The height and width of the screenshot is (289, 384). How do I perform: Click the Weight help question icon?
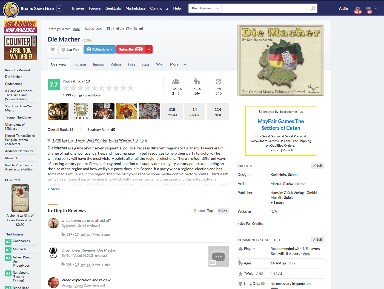click(x=261, y=273)
